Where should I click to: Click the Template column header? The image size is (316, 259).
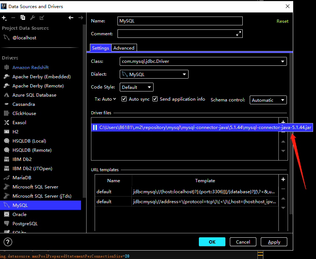pos(205,181)
